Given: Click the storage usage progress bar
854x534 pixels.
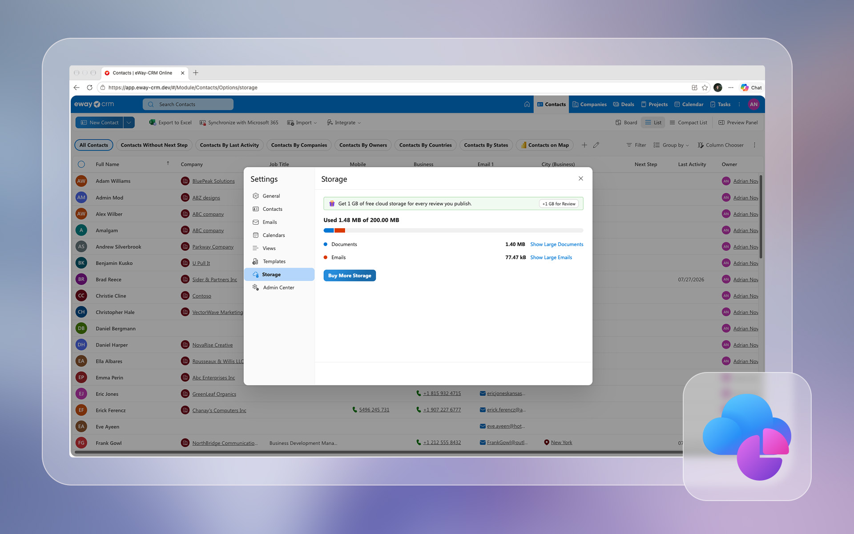Looking at the screenshot, I should click(453, 231).
